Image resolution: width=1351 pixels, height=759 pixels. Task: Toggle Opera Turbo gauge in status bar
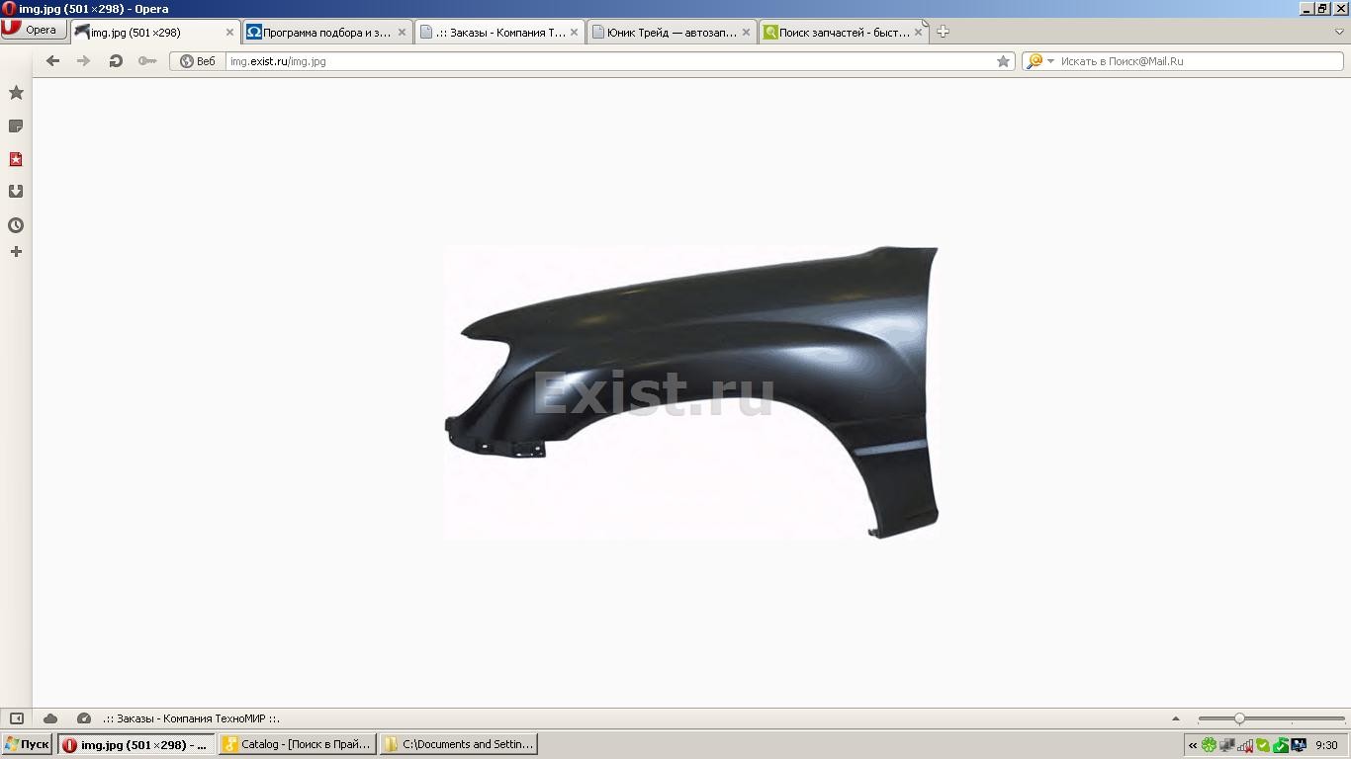coord(84,718)
